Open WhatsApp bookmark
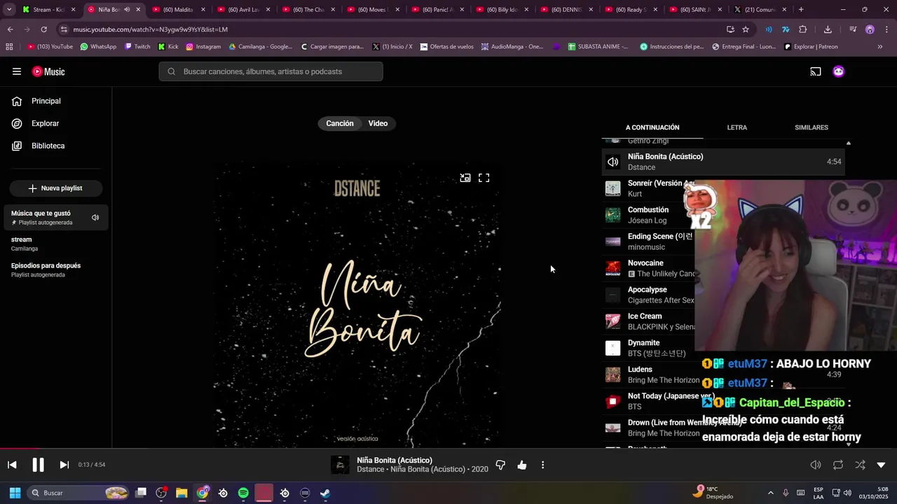The image size is (897, 504). click(98, 47)
